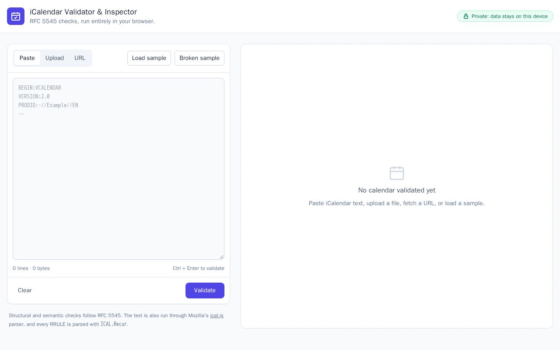This screenshot has width=560, height=350.
Task: Click 'No calendar validated yet' heading
Action: (397, 190)
